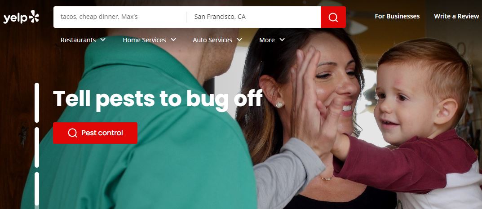Select the More menu label

click(x=267, y=40)
